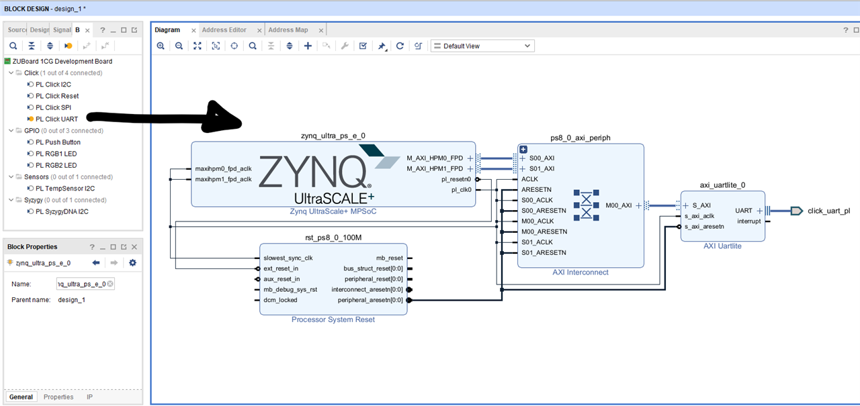
Task: Click the Search icon in Board panel toolbar
Action: [x=13, y=46]
